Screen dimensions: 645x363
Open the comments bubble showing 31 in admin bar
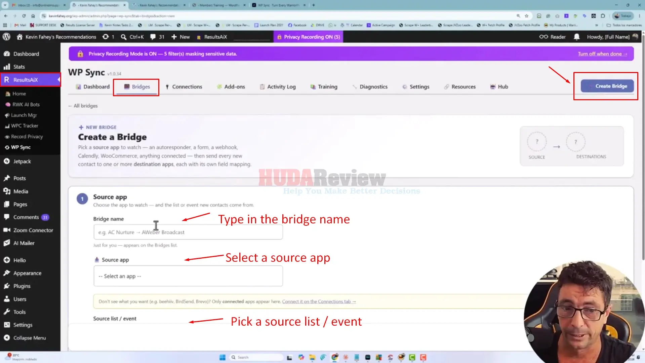pos(157,37)
